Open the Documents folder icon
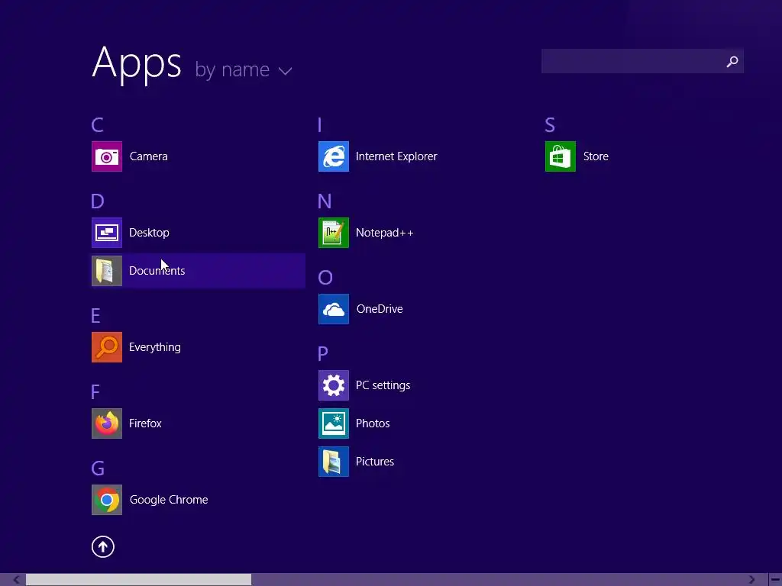 coord(107,271)
